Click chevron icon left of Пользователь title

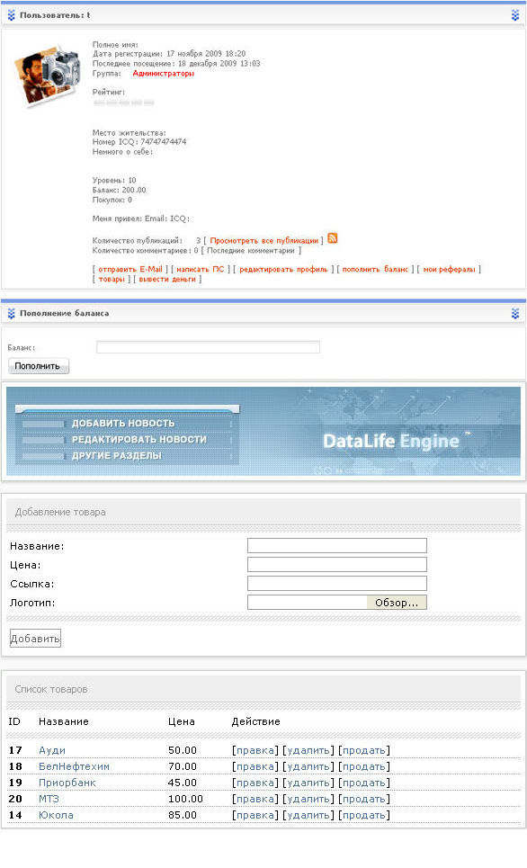(11, 15)
